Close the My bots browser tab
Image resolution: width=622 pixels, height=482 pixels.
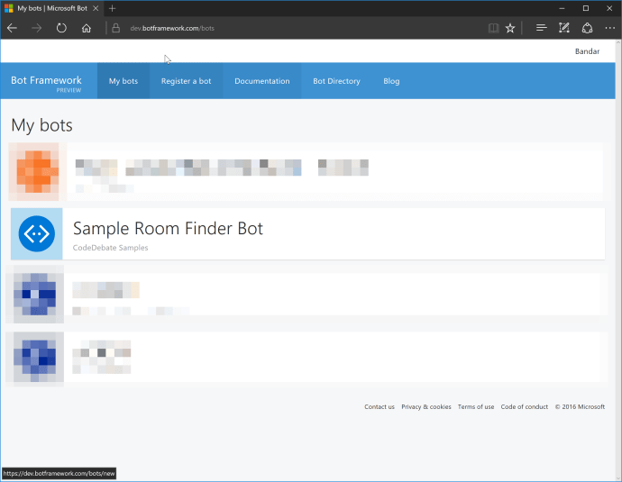pos(96,8)
